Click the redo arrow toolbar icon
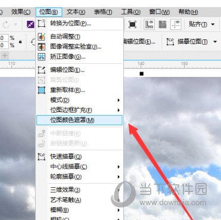Image resolution: width=221 pixels, height=220 pixels. tap(6, 24)
